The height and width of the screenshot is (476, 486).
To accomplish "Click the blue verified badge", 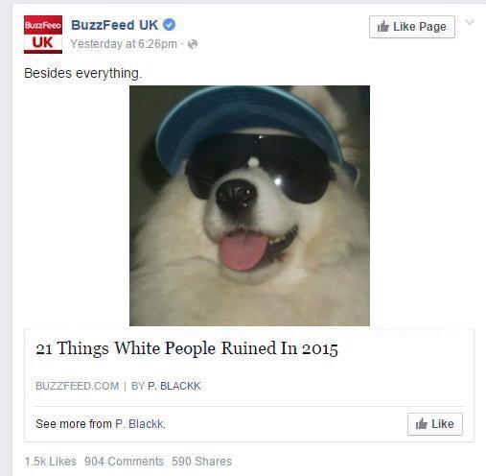I will pyautogui.click(x=170, y=25).
